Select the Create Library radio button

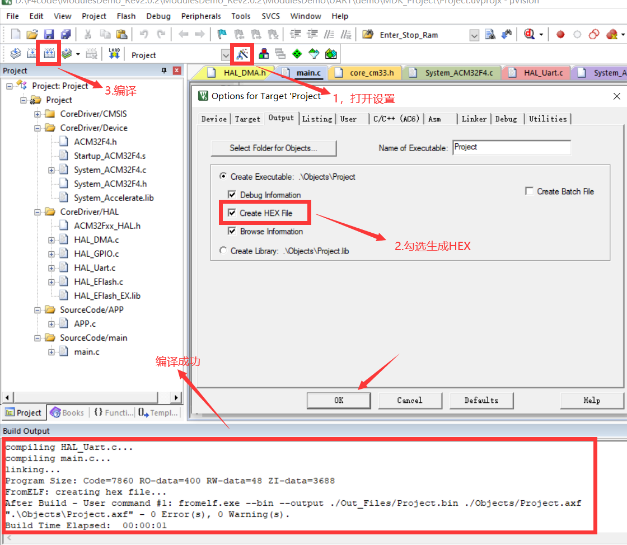pos(223,251)
